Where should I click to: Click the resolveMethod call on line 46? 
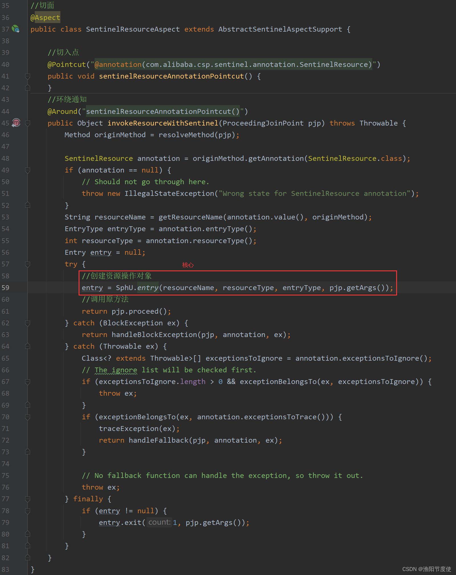coord(186,135)
